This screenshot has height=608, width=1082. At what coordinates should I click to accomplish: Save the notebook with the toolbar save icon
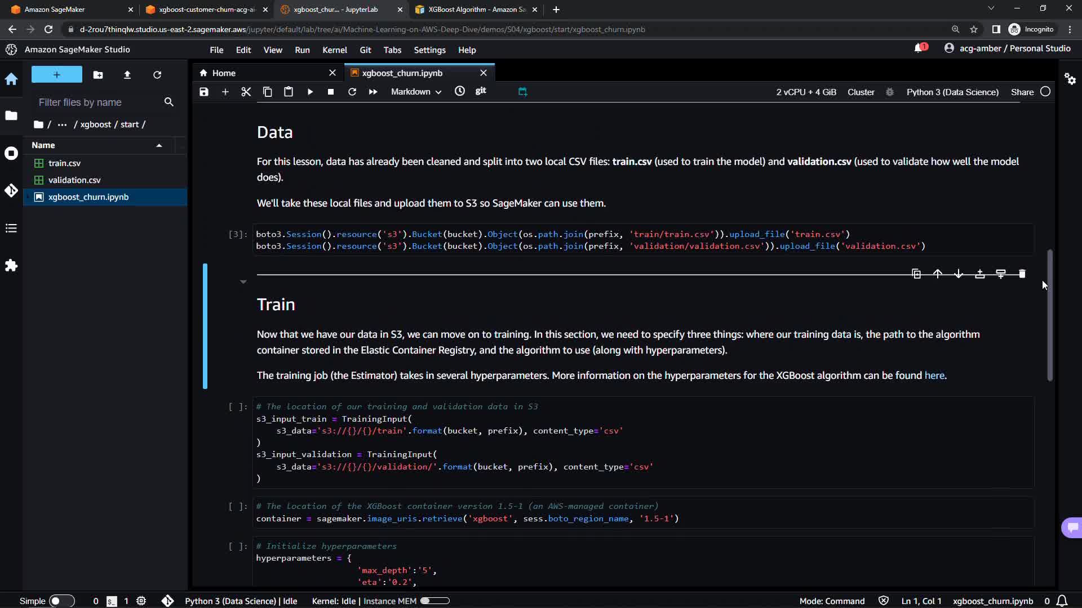click(x=204, y=92)
